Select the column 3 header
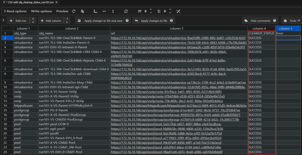Image resolution: width=302 pixels, height=155 pixels. tap(179, 29)
